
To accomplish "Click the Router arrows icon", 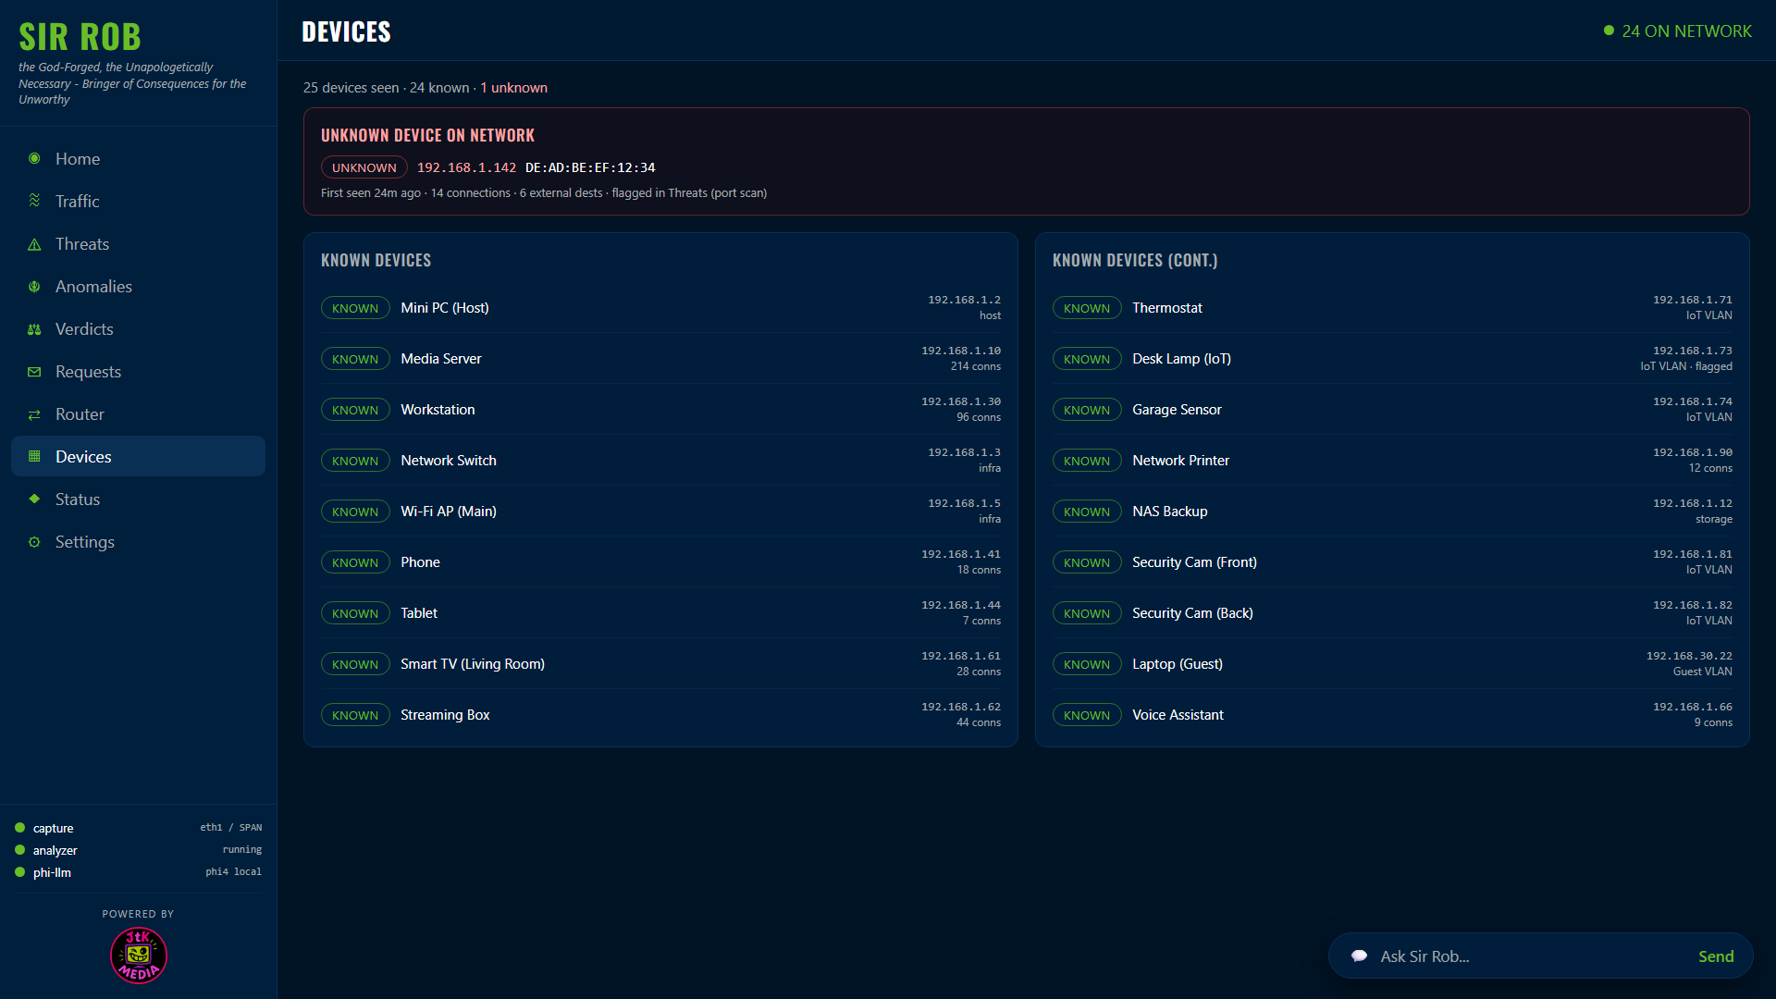I will click(34, 414).
